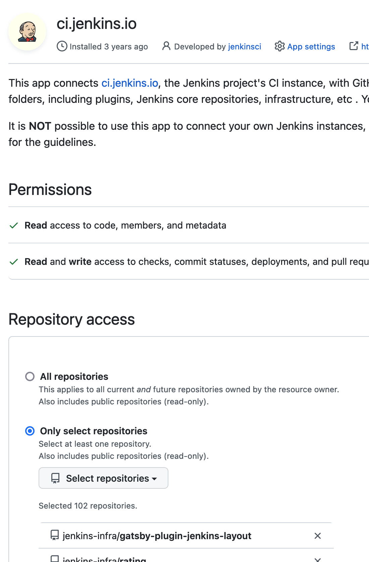Click the repository book icon in Select repositories button
The image size is (369, 562).
(55, 478)
